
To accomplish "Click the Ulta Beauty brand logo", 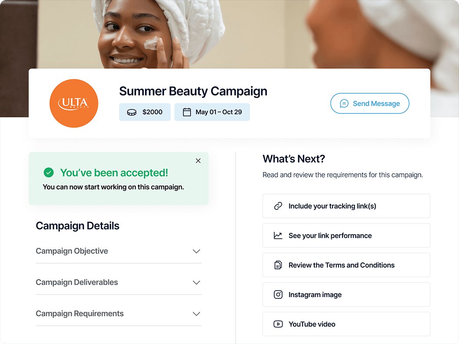I will point(74,103).
